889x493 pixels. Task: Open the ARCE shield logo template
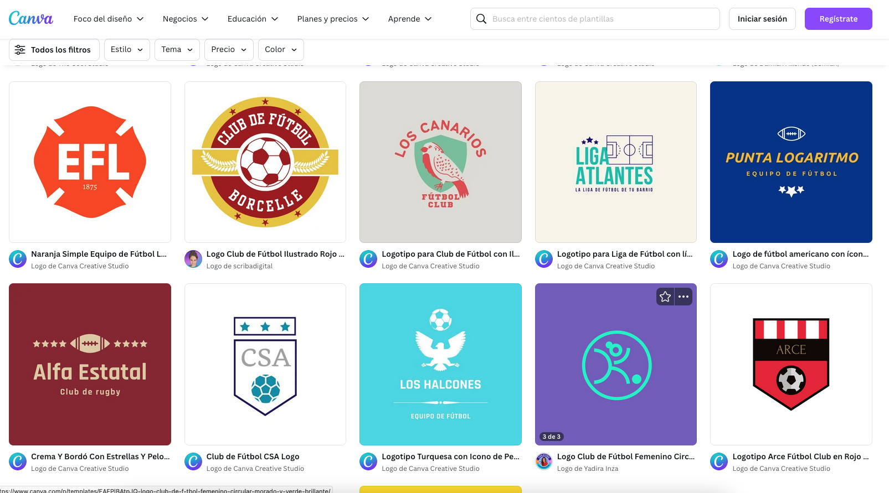click(791, 364)
